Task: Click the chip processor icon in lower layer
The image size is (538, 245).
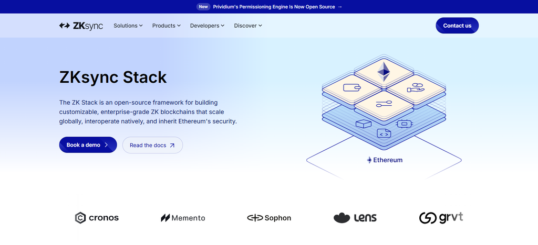Action: coord(404,124)
